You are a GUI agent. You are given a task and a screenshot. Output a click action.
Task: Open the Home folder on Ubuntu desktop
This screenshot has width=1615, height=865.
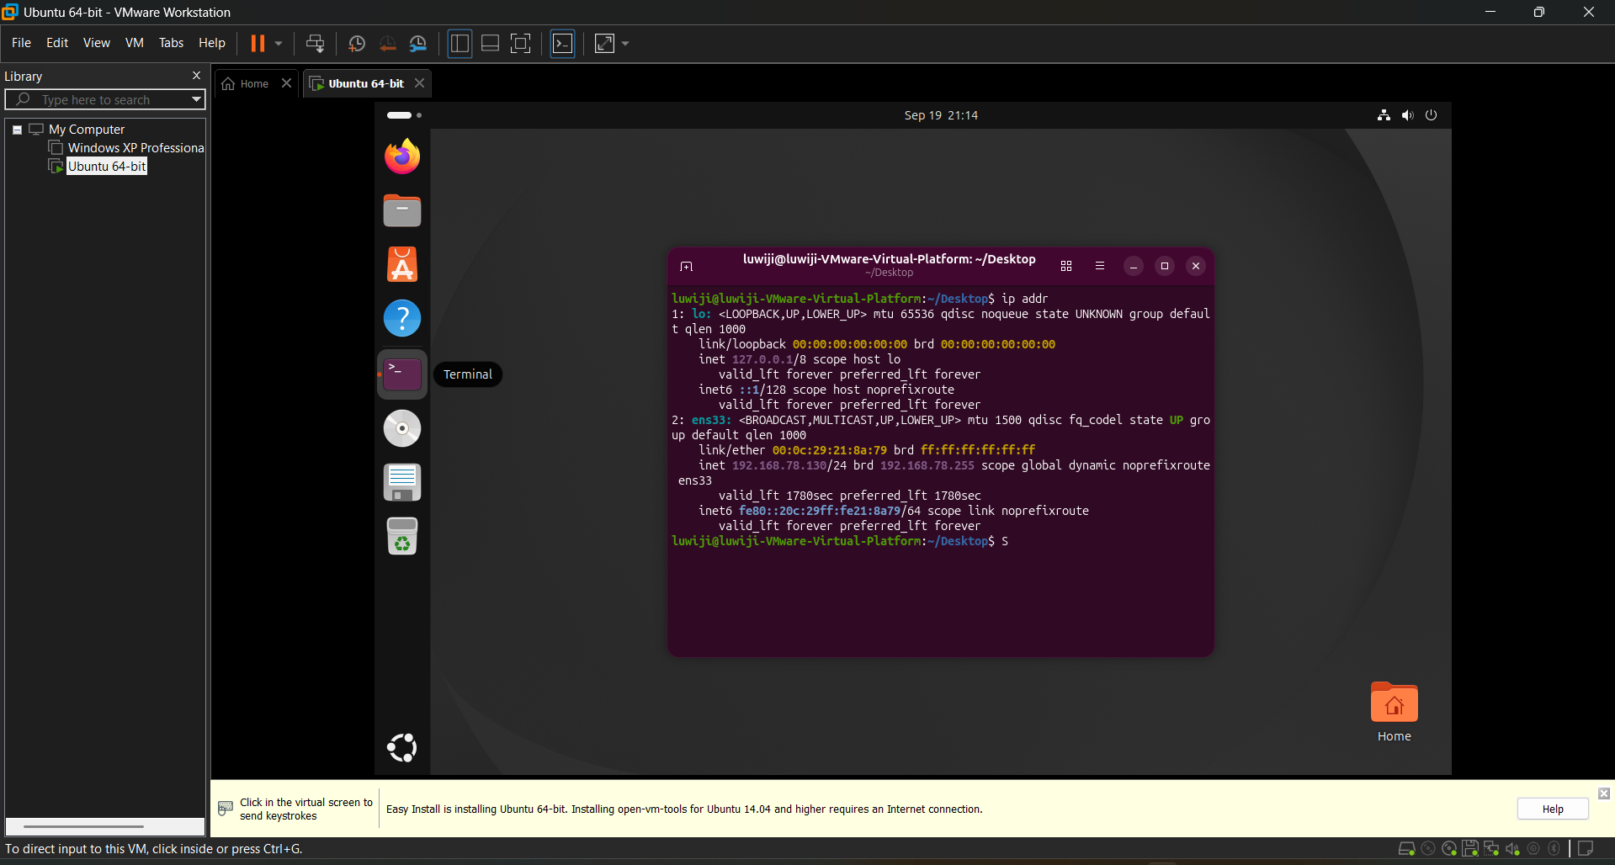click(x=1395, y=712)
